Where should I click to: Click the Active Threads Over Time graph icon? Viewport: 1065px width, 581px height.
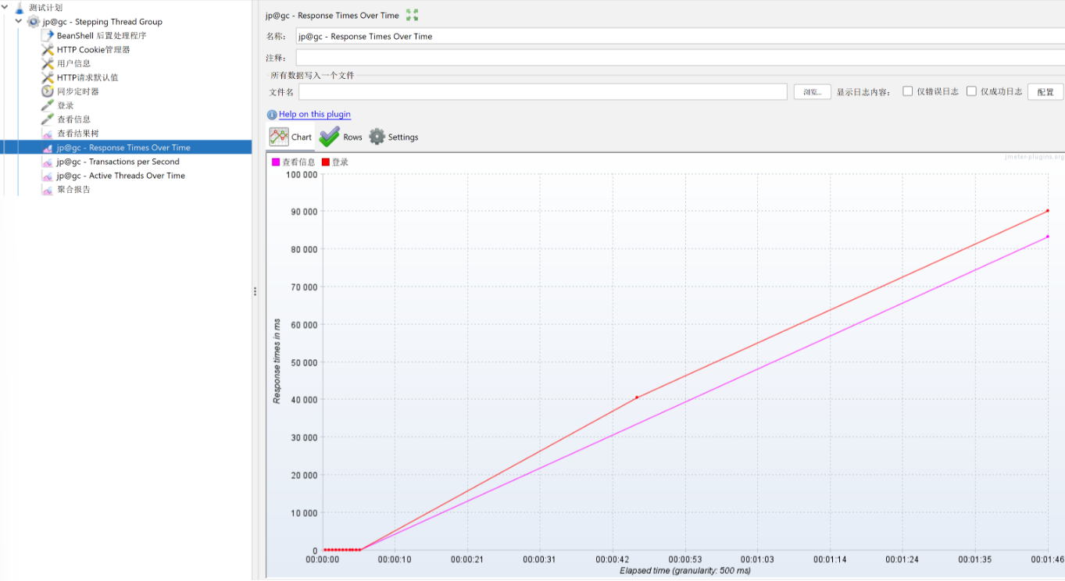(48, 176)
